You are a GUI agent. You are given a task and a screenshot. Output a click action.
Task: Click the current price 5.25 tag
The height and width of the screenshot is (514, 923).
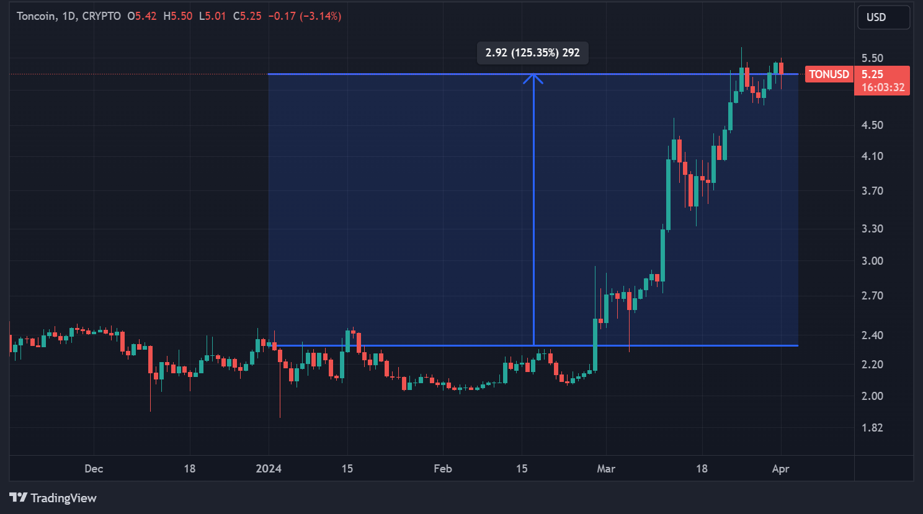(872, 74)
